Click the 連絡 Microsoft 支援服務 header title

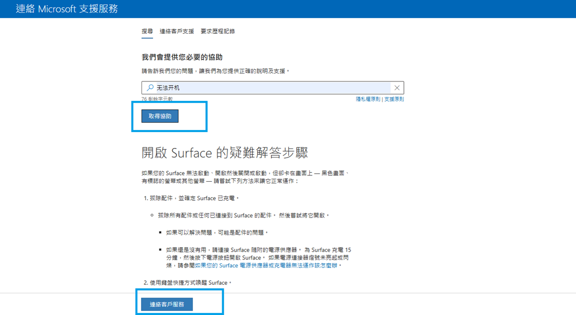[67, 9]
